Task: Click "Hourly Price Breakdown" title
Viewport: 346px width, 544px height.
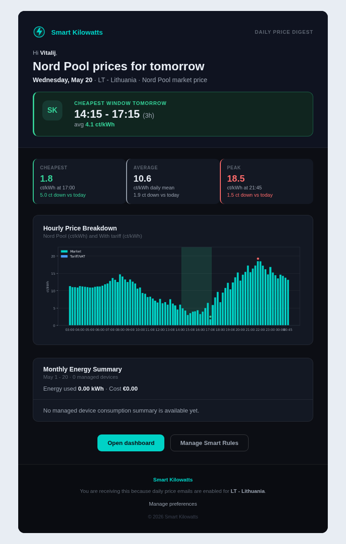Action: tap(80, 228)
